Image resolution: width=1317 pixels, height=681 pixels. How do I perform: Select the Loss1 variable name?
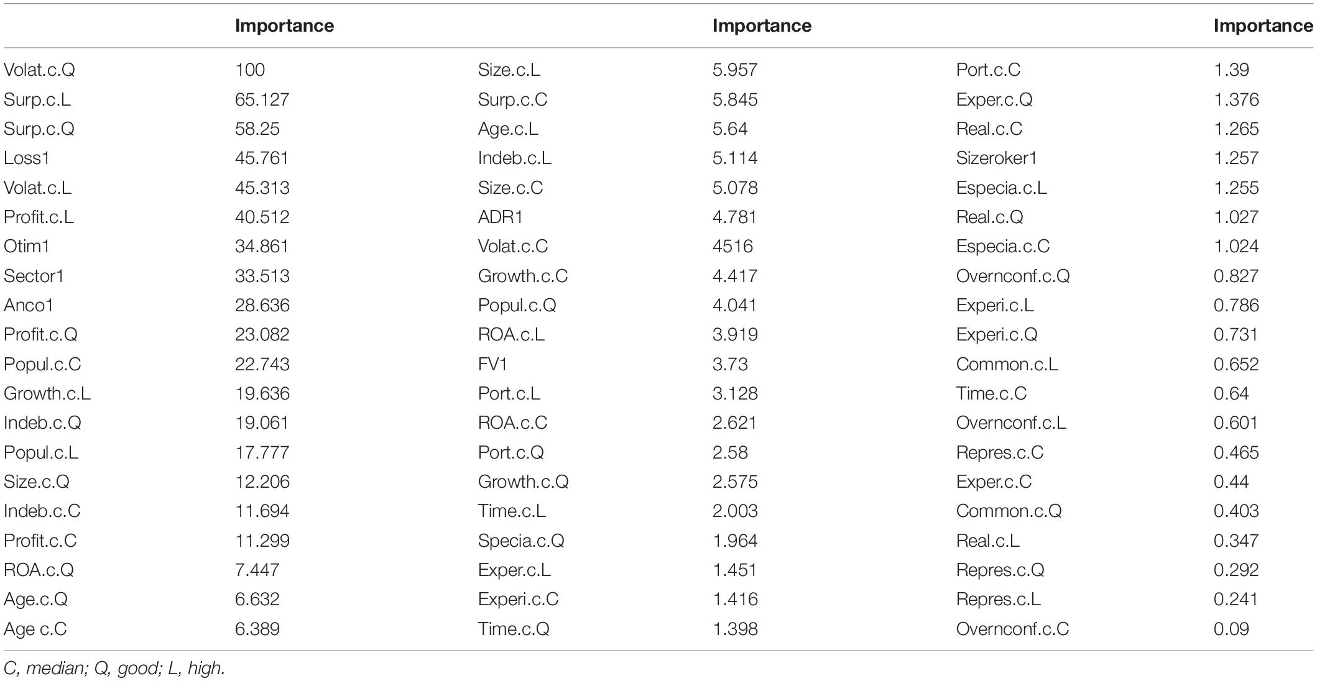[26, 158]
